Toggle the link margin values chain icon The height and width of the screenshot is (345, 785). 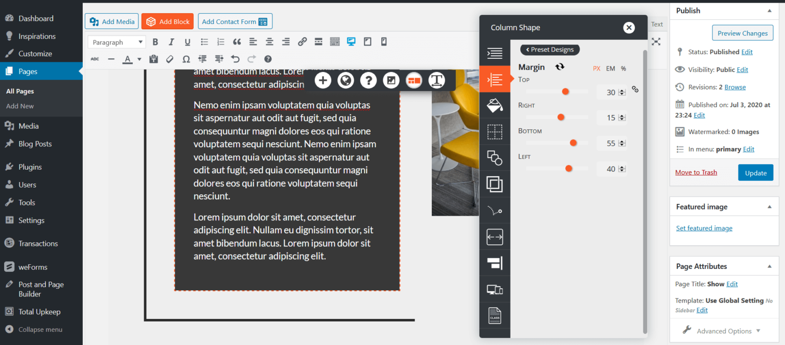(635, 89)
